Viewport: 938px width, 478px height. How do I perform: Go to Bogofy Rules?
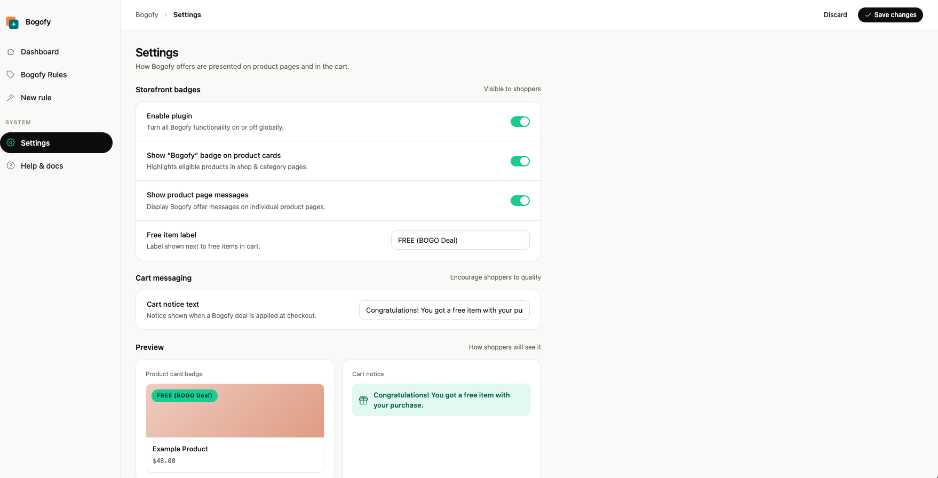(56, 75)
